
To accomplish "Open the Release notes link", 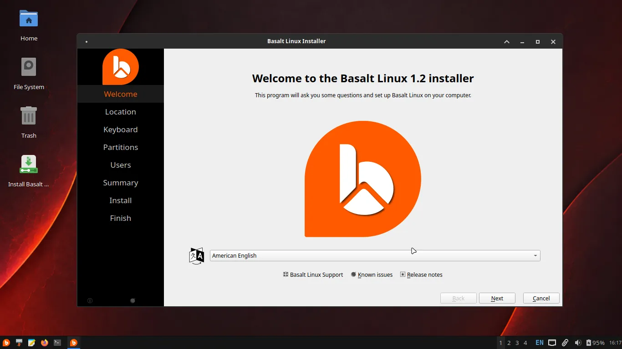I will tap(421, 274).
